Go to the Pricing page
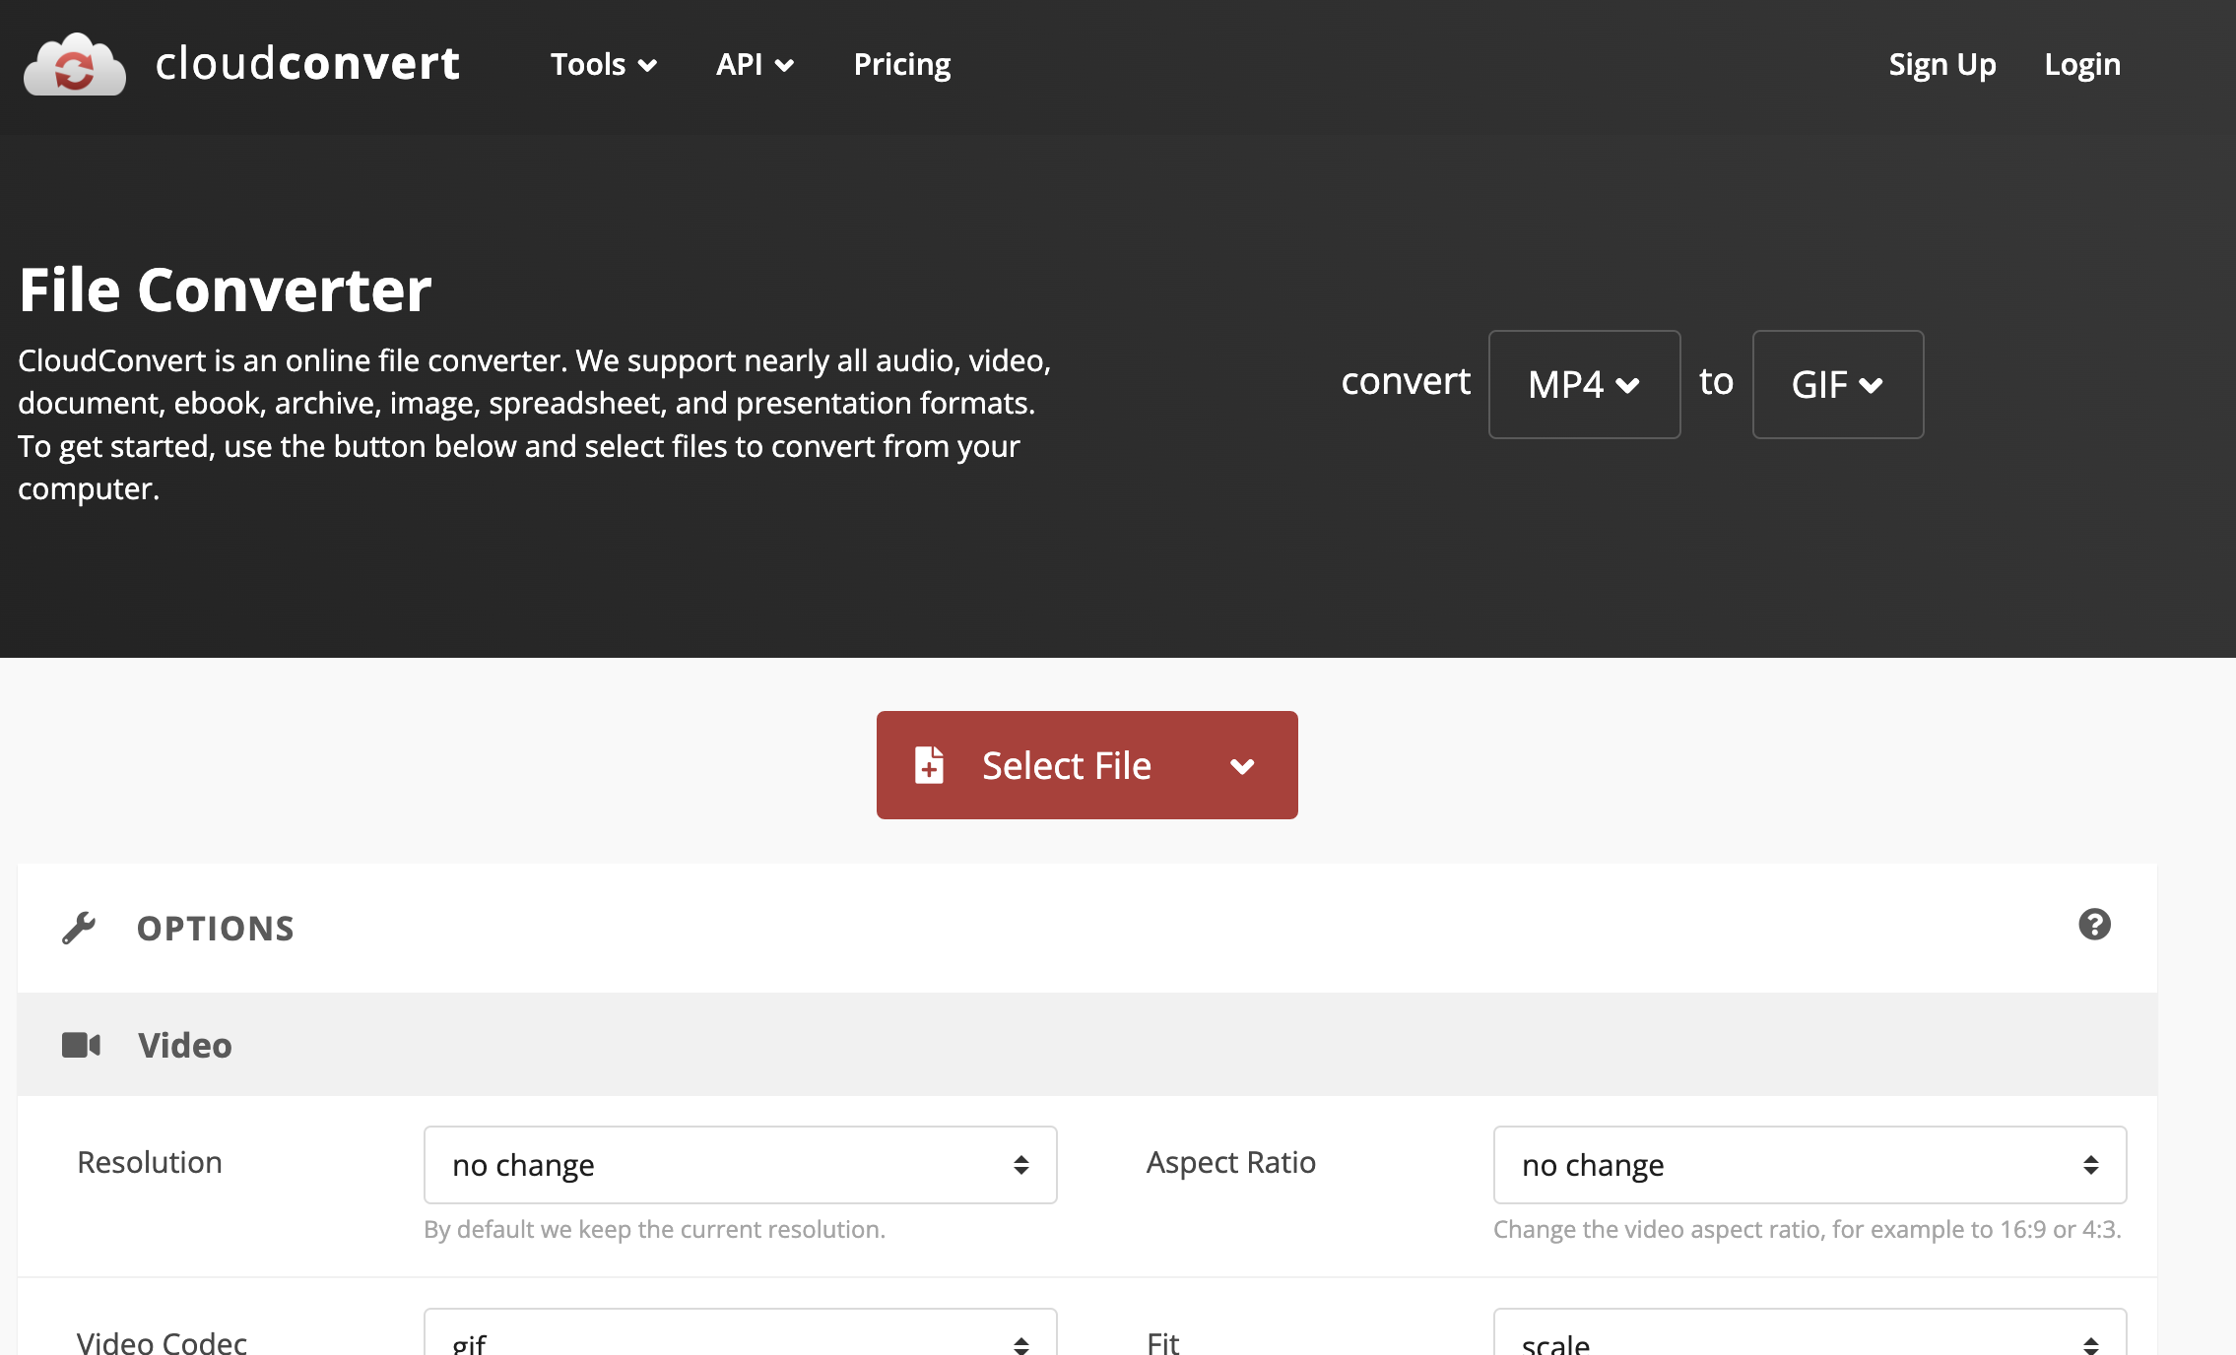 901,65
